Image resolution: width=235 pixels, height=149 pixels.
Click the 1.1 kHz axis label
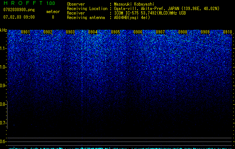[3, 48]
